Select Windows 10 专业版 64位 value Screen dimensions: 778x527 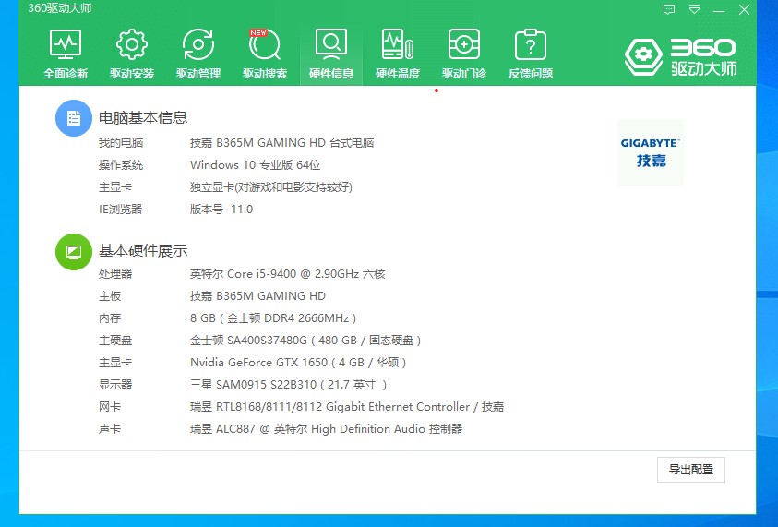click(255, 165)
